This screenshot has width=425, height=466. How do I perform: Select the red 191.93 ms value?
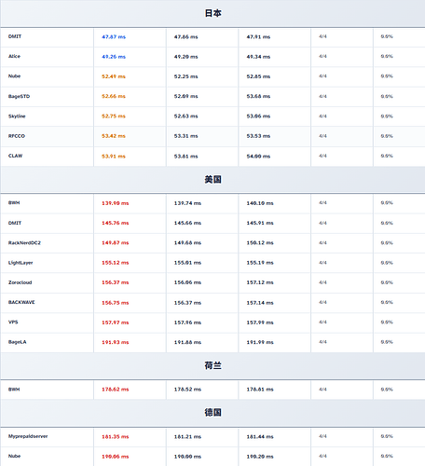coord(116,342)
